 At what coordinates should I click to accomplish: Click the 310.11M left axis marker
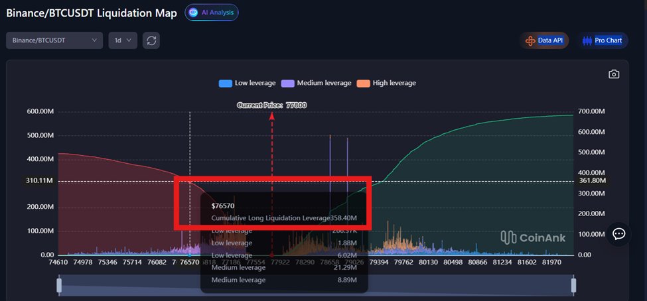coord(38,181)
